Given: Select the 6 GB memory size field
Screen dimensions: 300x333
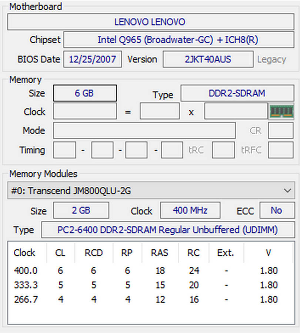Looking at the screenshot, I should pos(85,93).
